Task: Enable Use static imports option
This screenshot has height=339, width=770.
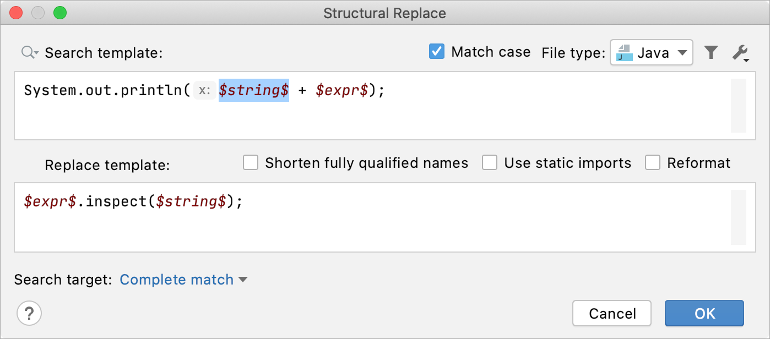Action: click(490, 163)
